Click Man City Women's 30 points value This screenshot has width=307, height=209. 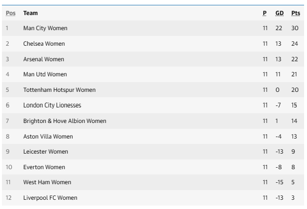tap(295, 28)
